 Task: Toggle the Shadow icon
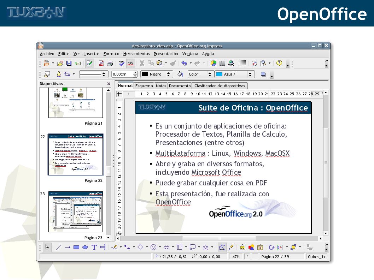[x=263, y=75]
